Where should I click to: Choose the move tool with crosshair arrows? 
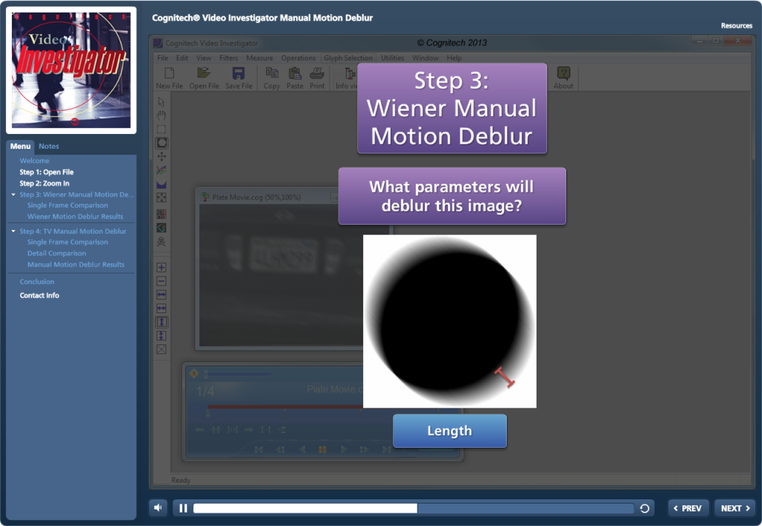point(161,156)
